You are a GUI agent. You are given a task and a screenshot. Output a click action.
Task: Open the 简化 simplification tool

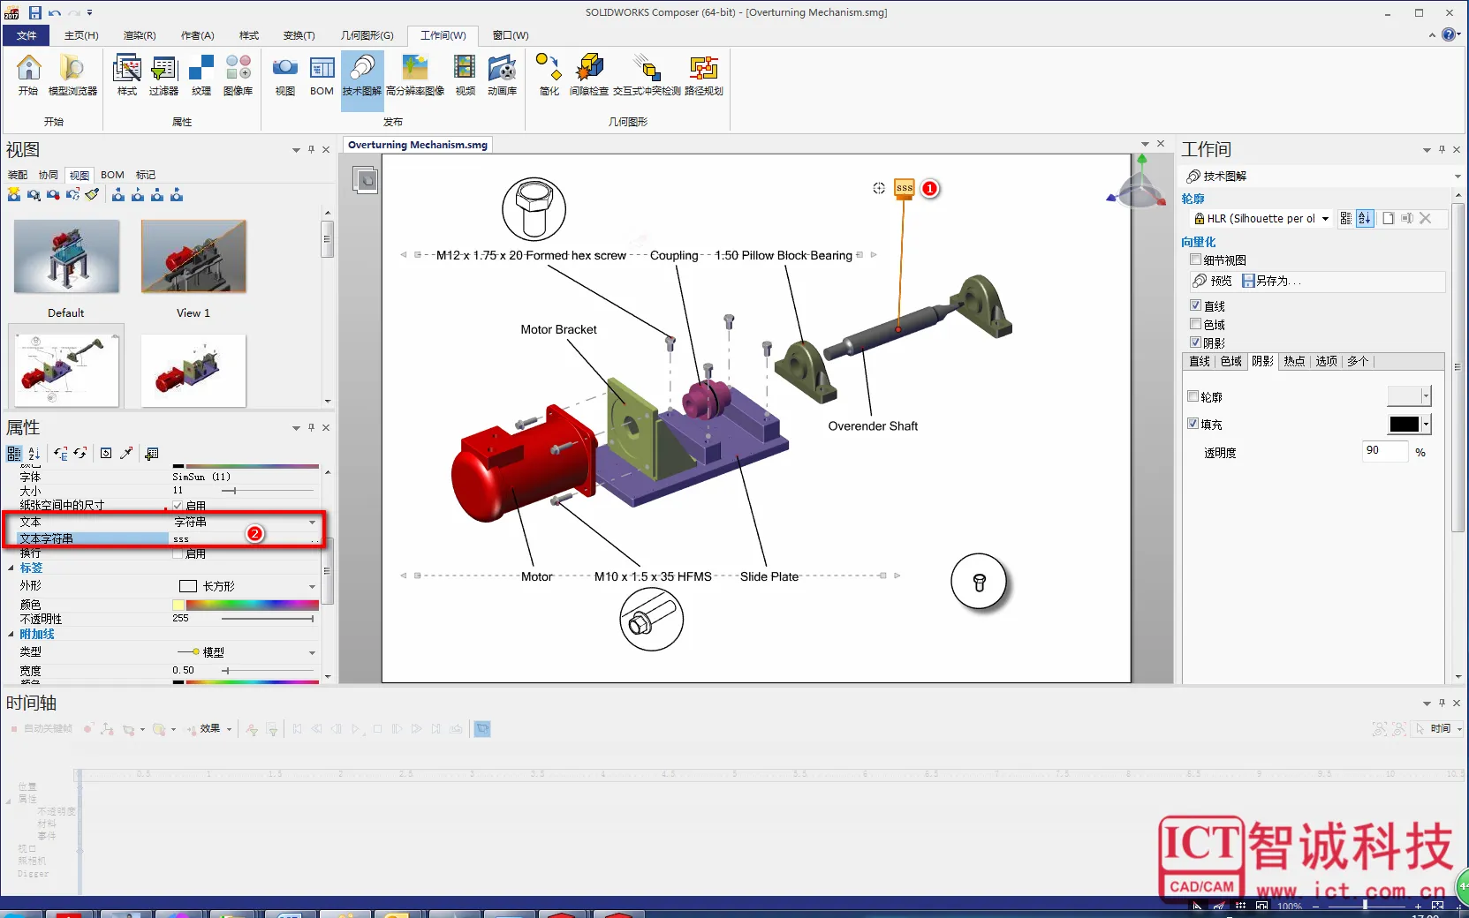pyautogui.click(x=549, y=74)
